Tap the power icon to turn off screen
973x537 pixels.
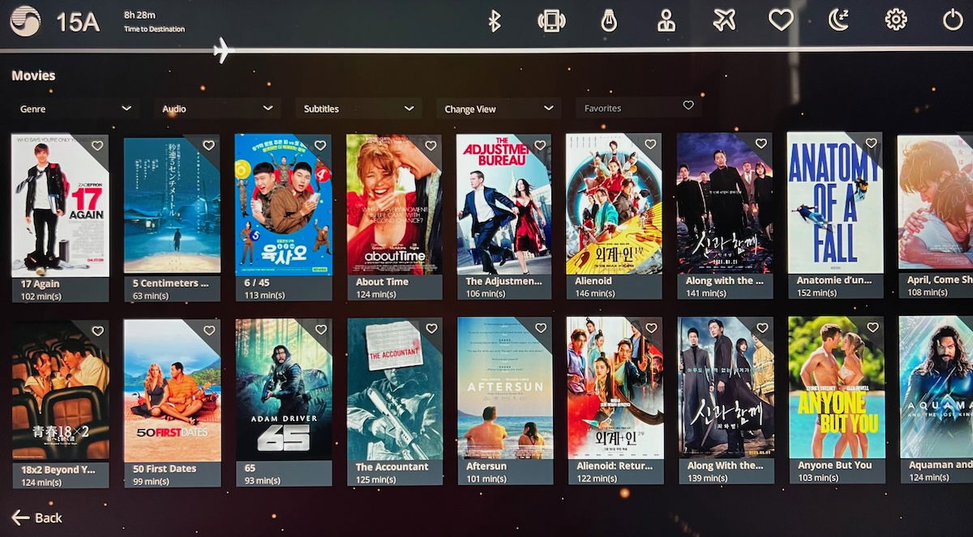coord(953,20)
